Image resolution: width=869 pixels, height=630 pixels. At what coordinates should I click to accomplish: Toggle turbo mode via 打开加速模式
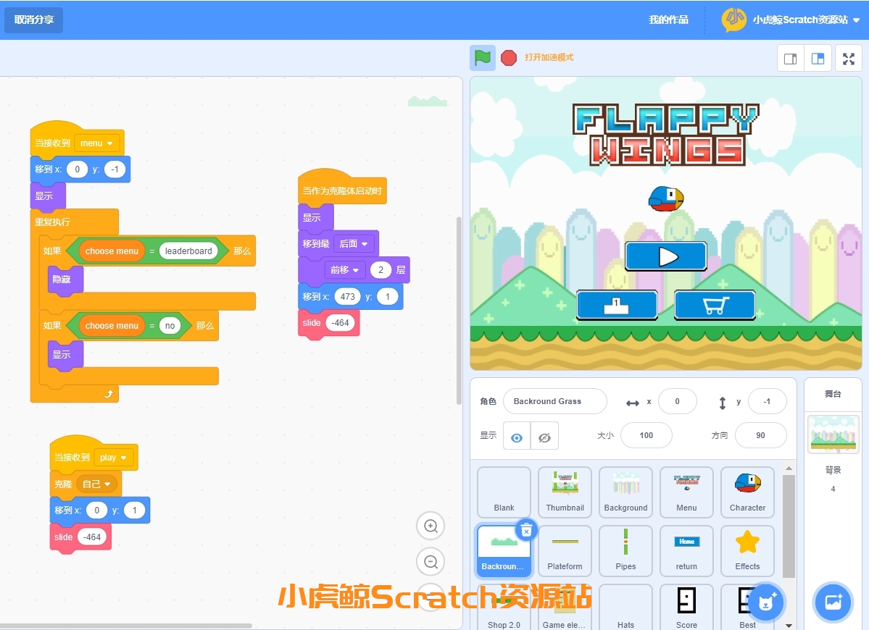coord(549,58)
